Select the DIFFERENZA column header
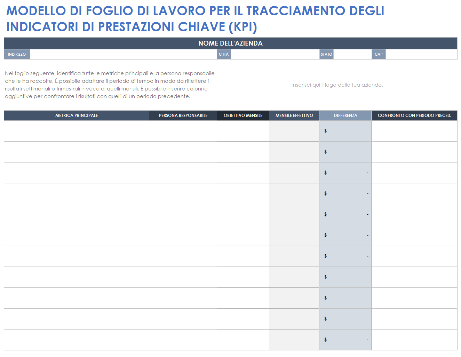 [345, 116]
